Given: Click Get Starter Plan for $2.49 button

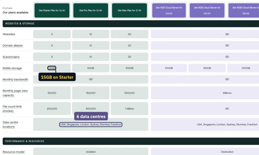Looking at the screenshot, I should point(52,10).
